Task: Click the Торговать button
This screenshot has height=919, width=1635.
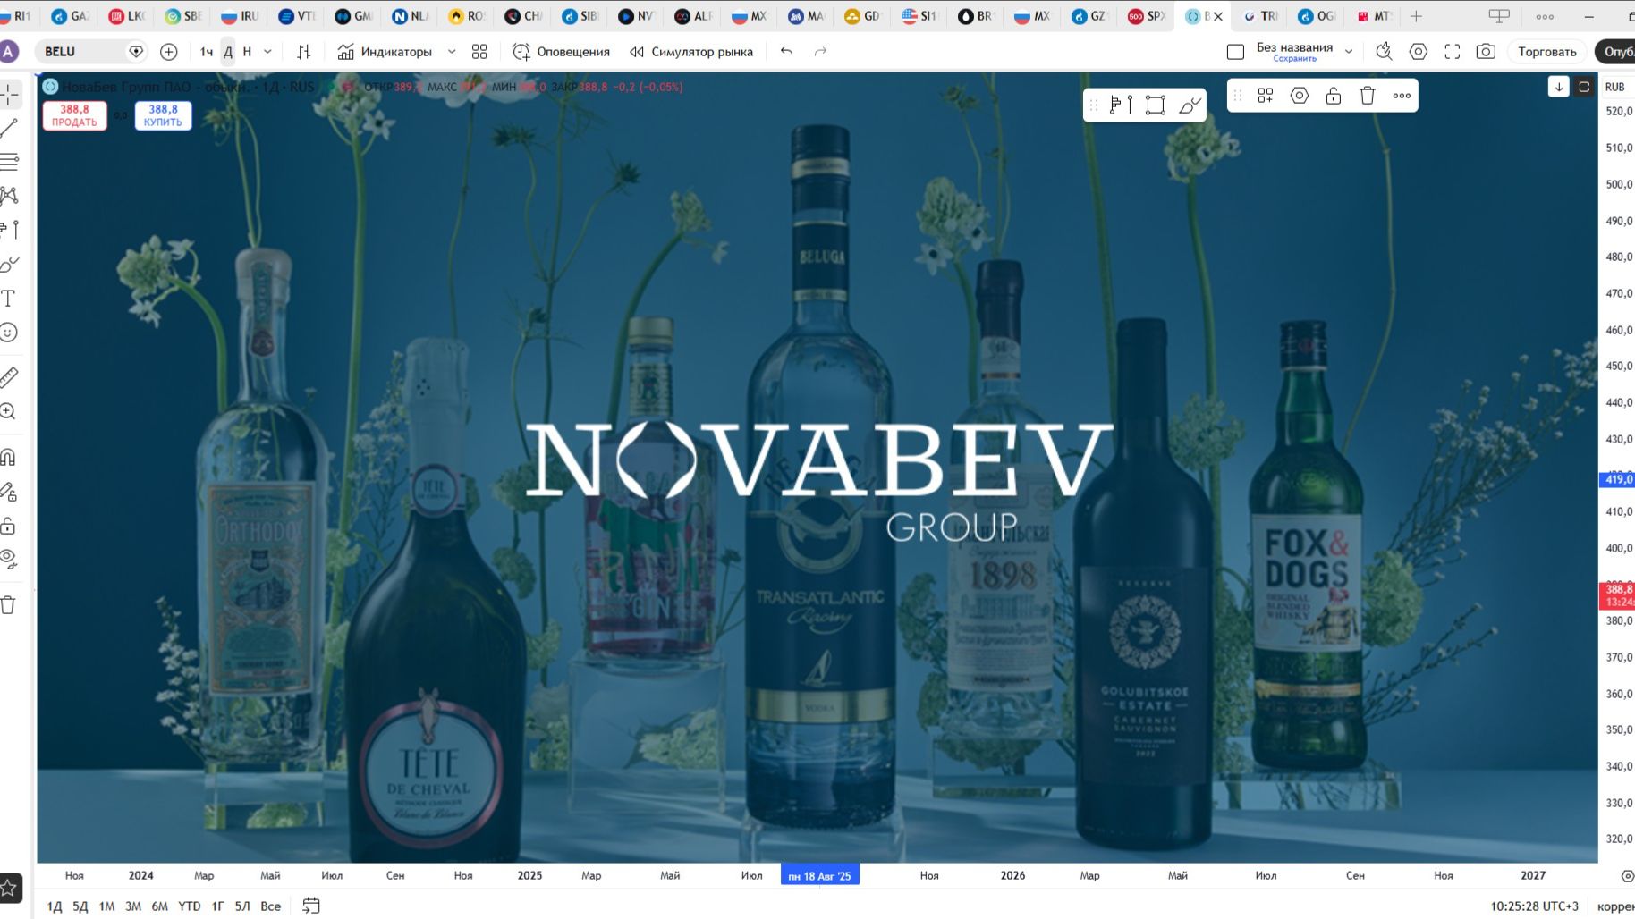Action: click(1547, 52)
